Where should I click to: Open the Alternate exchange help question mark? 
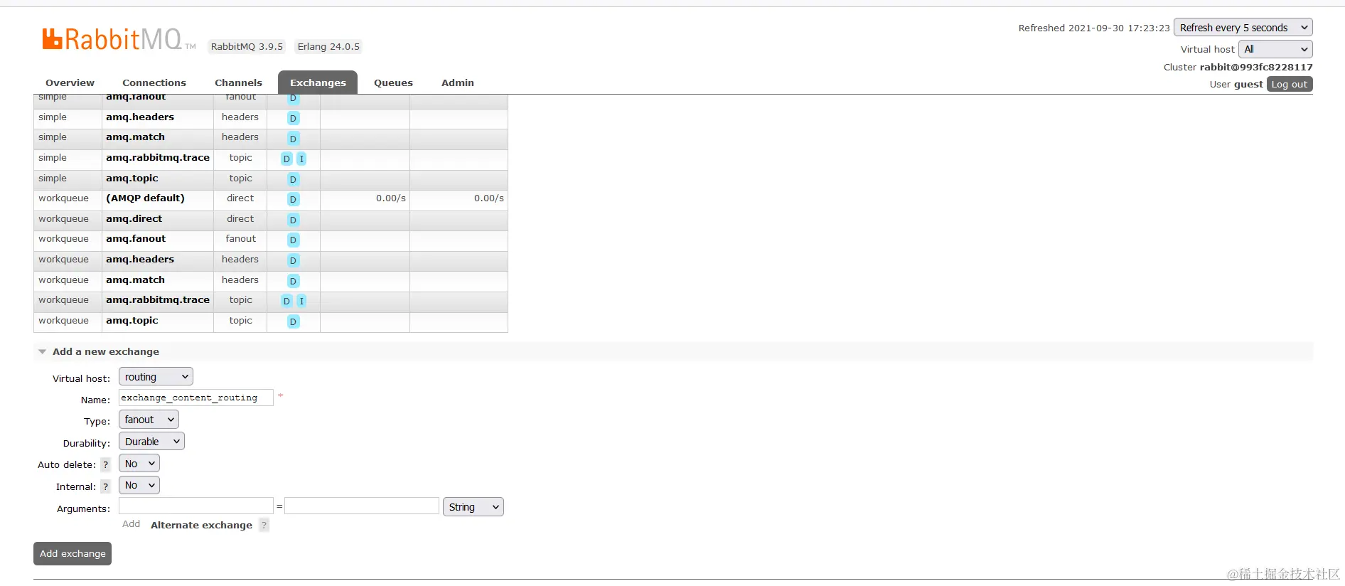(264, 526)
